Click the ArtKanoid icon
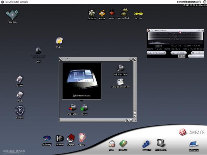 click(x=194, y=144)
